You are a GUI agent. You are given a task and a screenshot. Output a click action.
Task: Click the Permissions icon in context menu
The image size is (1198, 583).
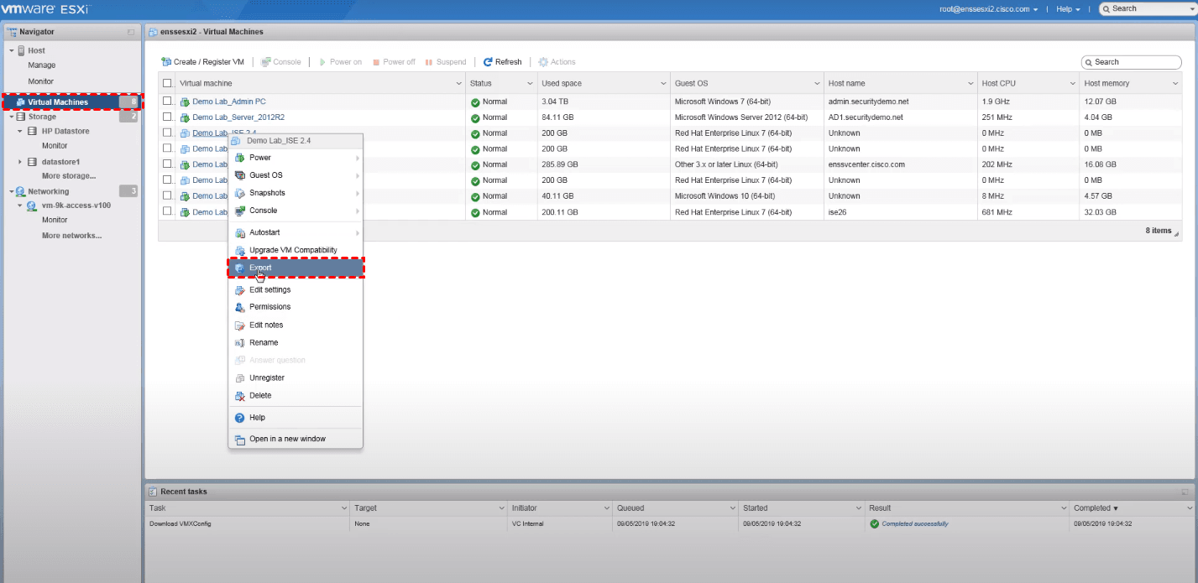point(240,307)
